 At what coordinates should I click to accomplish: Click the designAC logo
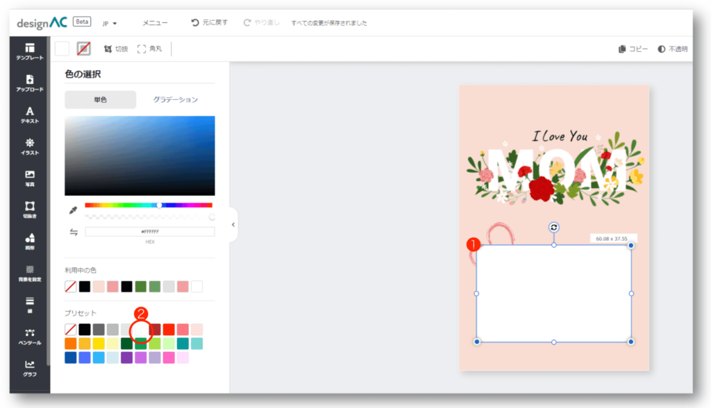click(x=42, y=23)
